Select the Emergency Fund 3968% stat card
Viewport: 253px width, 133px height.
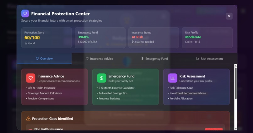[100, 38]
